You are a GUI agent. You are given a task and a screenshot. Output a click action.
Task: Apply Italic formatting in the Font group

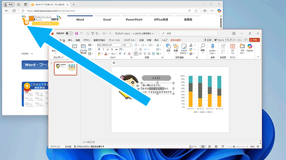point(104,49)
